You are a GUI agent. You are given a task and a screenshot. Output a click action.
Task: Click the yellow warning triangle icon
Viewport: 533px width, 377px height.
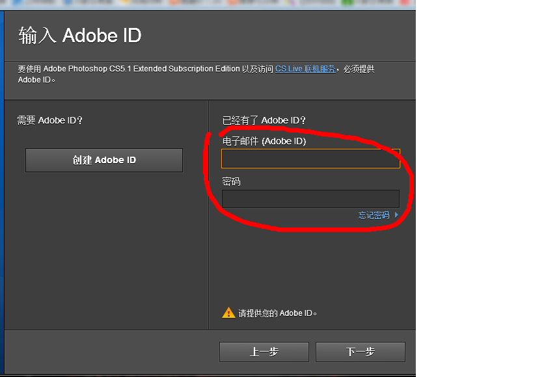click(x=228, y=313)
